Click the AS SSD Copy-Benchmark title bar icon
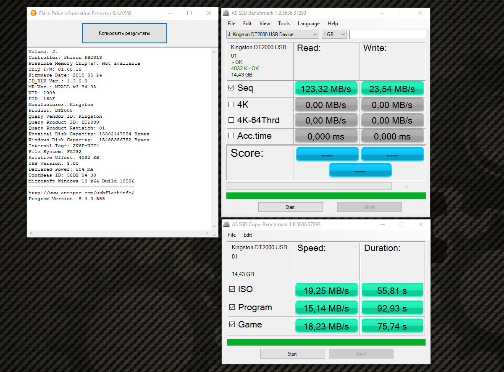The width and height of the screenshot is (504, 372). point(226,224)
